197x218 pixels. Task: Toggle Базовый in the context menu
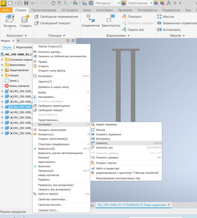pos(61,158)
